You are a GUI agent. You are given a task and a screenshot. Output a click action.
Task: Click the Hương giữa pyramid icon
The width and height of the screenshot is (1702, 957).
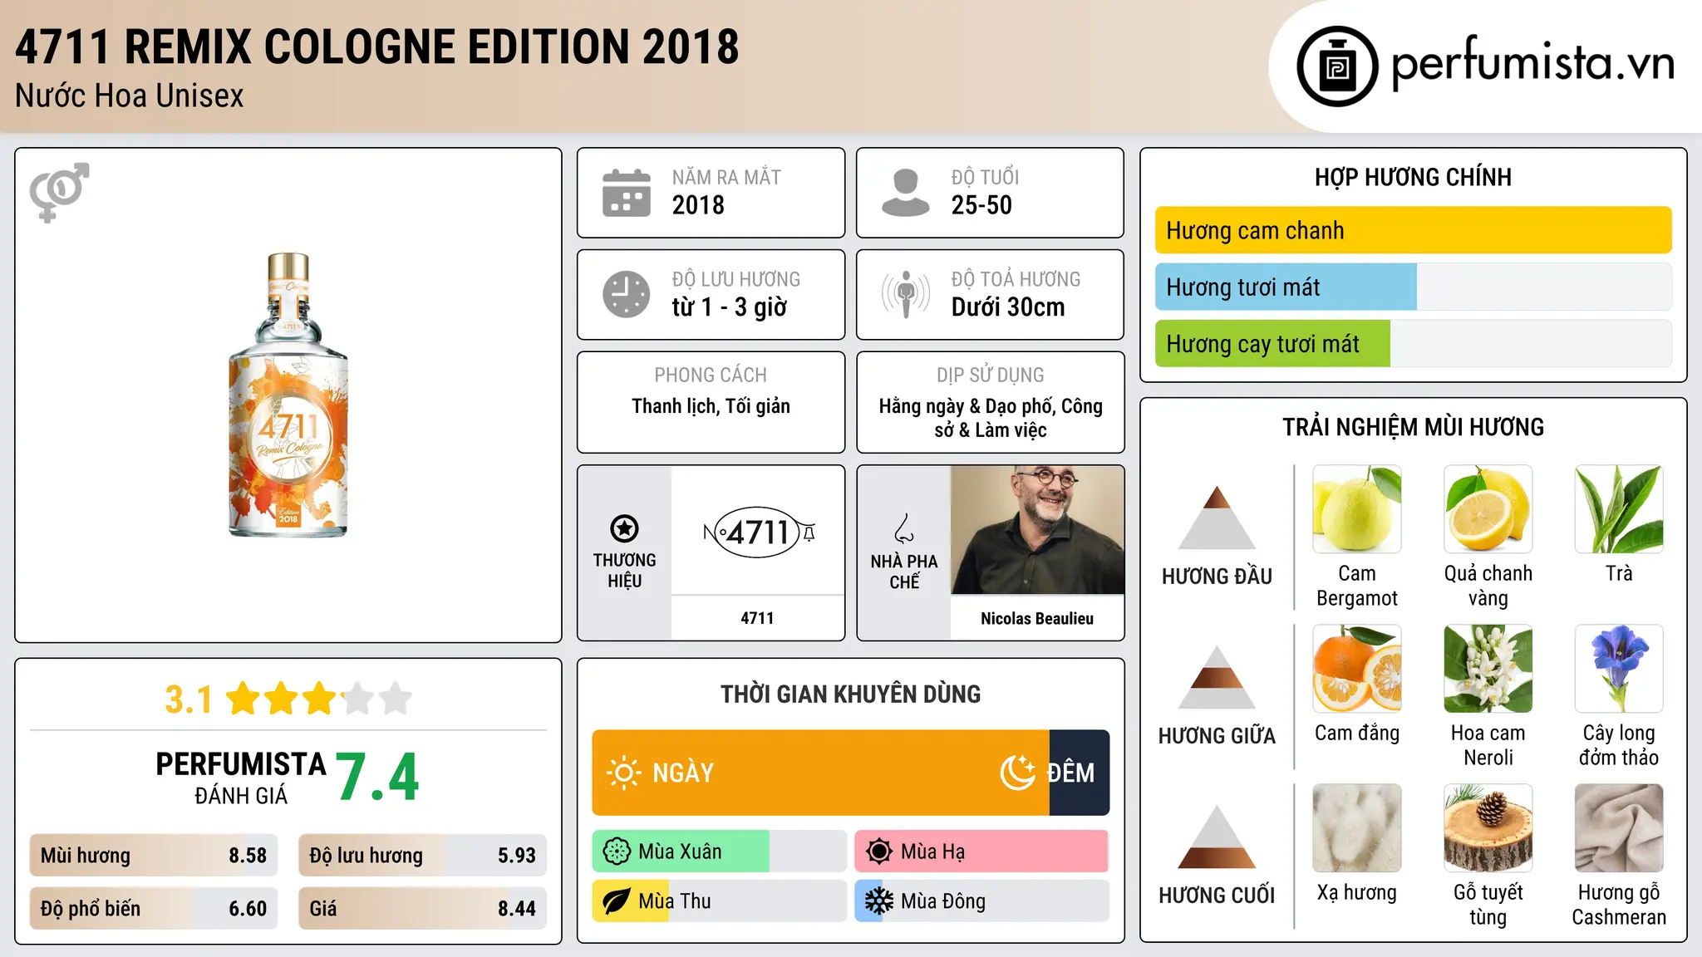click(x=1217, y=677)
